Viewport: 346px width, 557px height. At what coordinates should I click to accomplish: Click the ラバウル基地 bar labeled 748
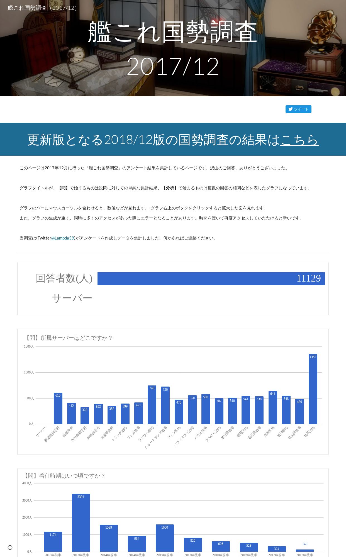pos(152,405)
